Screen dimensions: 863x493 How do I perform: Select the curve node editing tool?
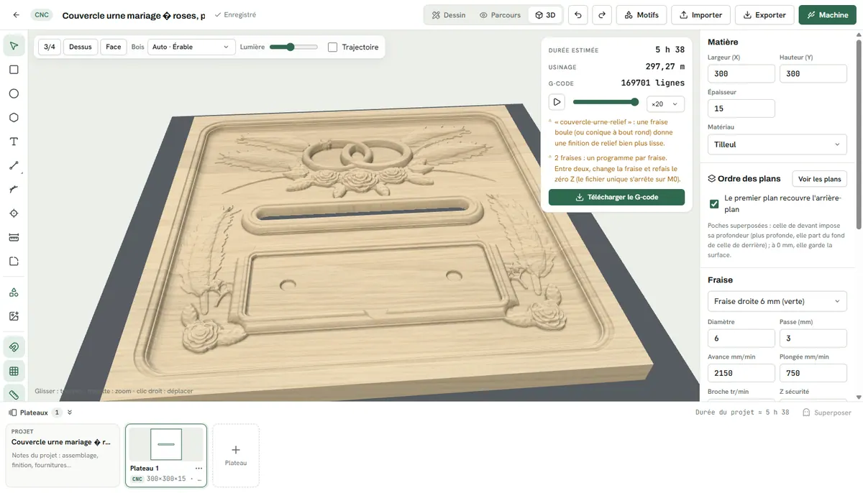(14, 190)
